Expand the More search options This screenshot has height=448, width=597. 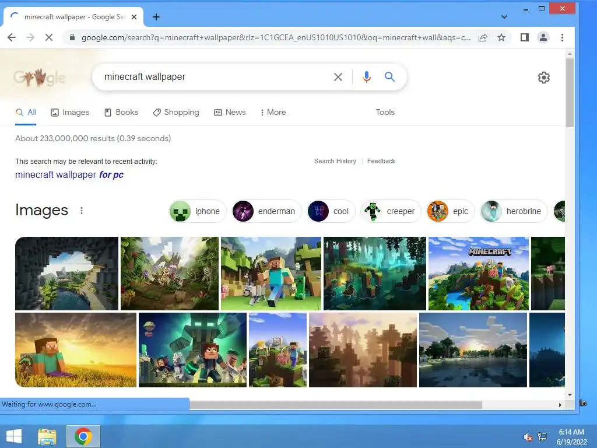273,113
